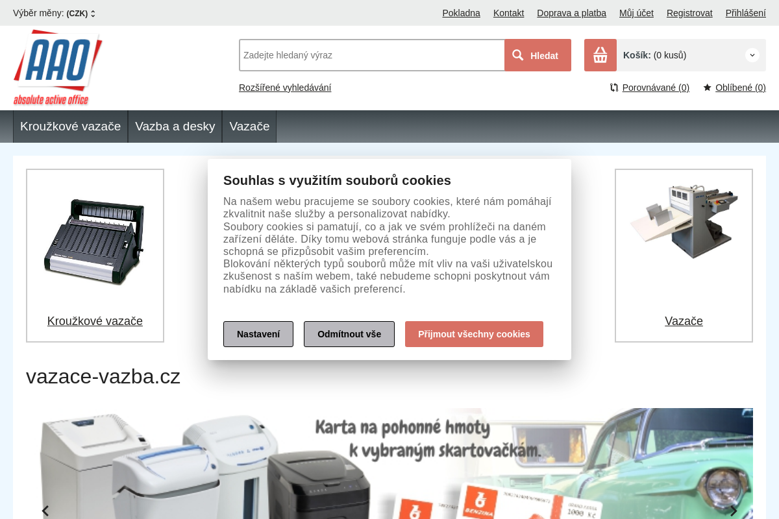Image resolution: width=779 pixels, height=519 pixels.
Task: Open Rozšířené vyhledávání advanced search link
Action: tap(285, 88)
